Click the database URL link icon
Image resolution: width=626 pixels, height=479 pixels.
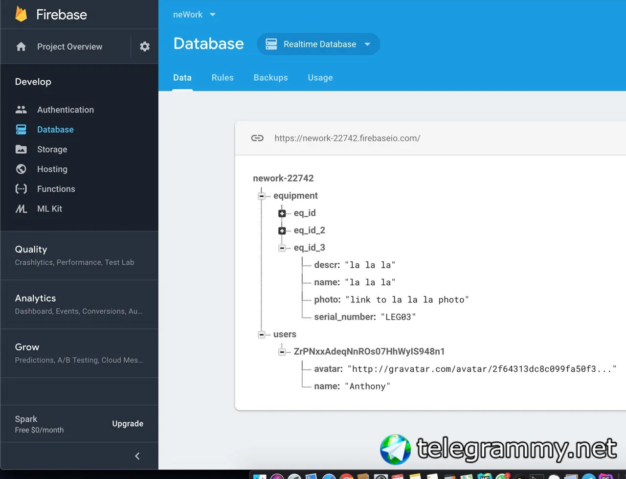pos(257,138)
